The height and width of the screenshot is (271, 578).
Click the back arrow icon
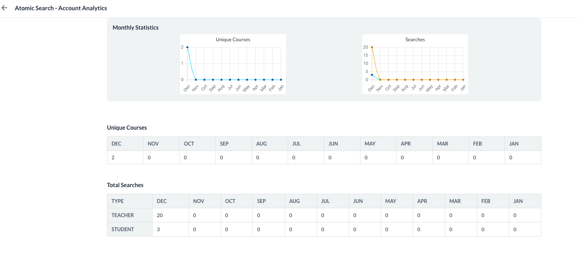pyautogui.click(x=5, y=8)
